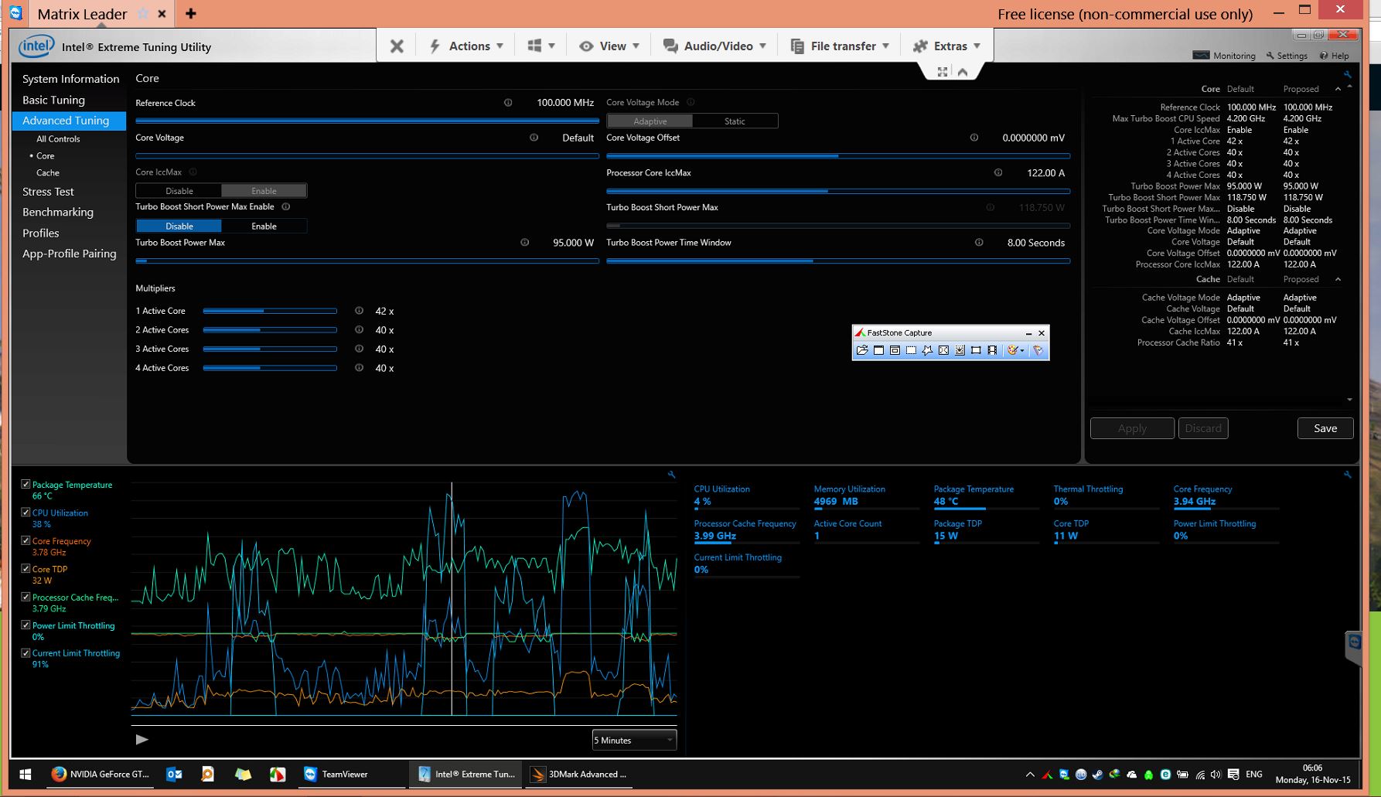Select FastStone capture scrolling window tool

tap(960, 350)
